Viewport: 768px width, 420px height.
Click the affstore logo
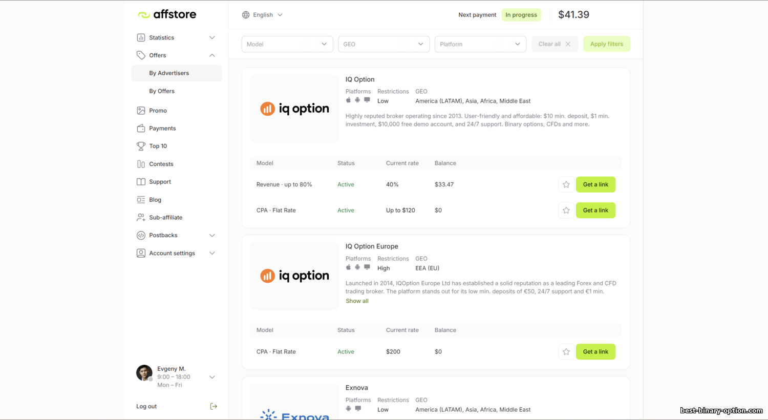[167, 14]
